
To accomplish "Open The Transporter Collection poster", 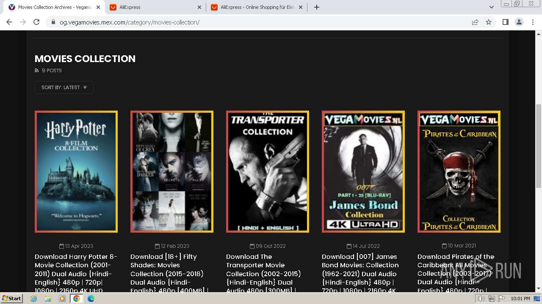I will [268, 171].
